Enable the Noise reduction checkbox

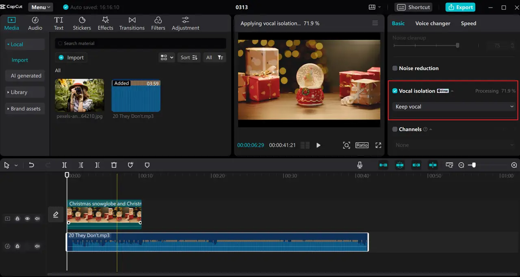coord(395,68)
